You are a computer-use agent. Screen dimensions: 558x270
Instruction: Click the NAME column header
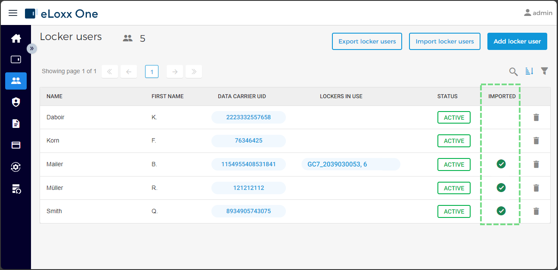pos(54,96)
